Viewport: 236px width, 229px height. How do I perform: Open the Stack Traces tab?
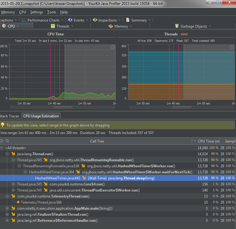(9, 116)
